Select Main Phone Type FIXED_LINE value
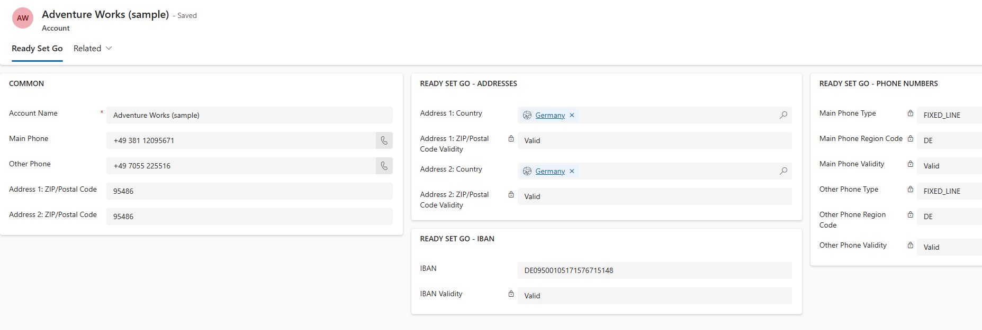 coord(949,115)
